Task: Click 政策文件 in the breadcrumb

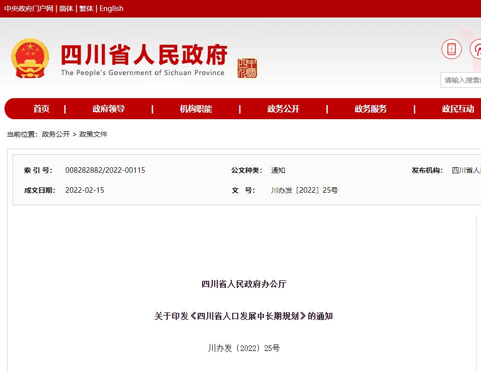Action: coord(93,134)
